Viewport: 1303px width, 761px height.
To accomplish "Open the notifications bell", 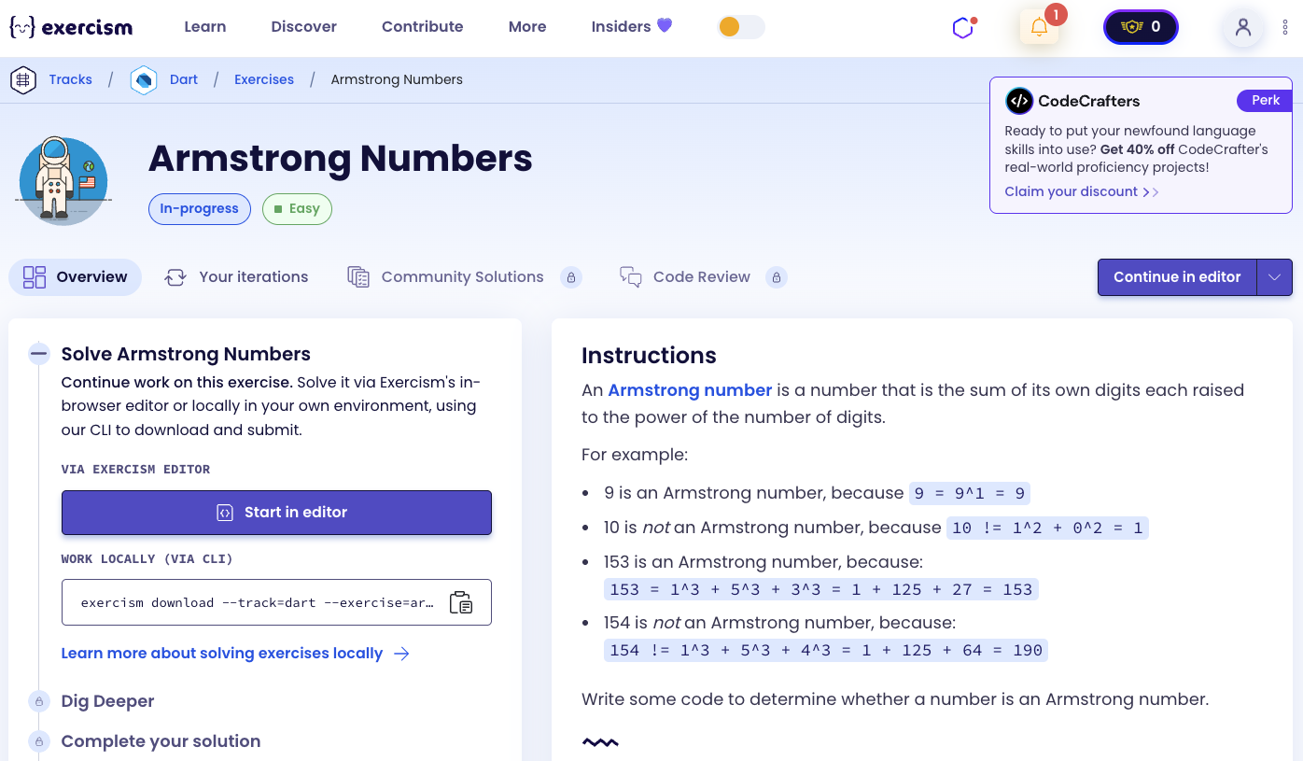I will pyautogui.click(x=1039, y=27).
